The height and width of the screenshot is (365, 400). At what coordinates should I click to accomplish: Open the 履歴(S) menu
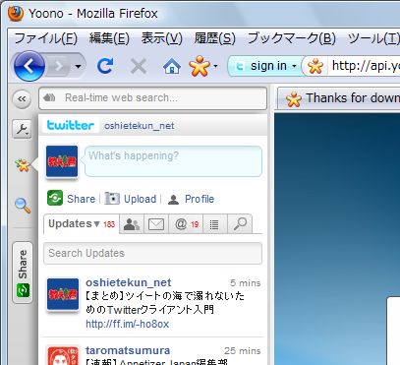[214, 38]
